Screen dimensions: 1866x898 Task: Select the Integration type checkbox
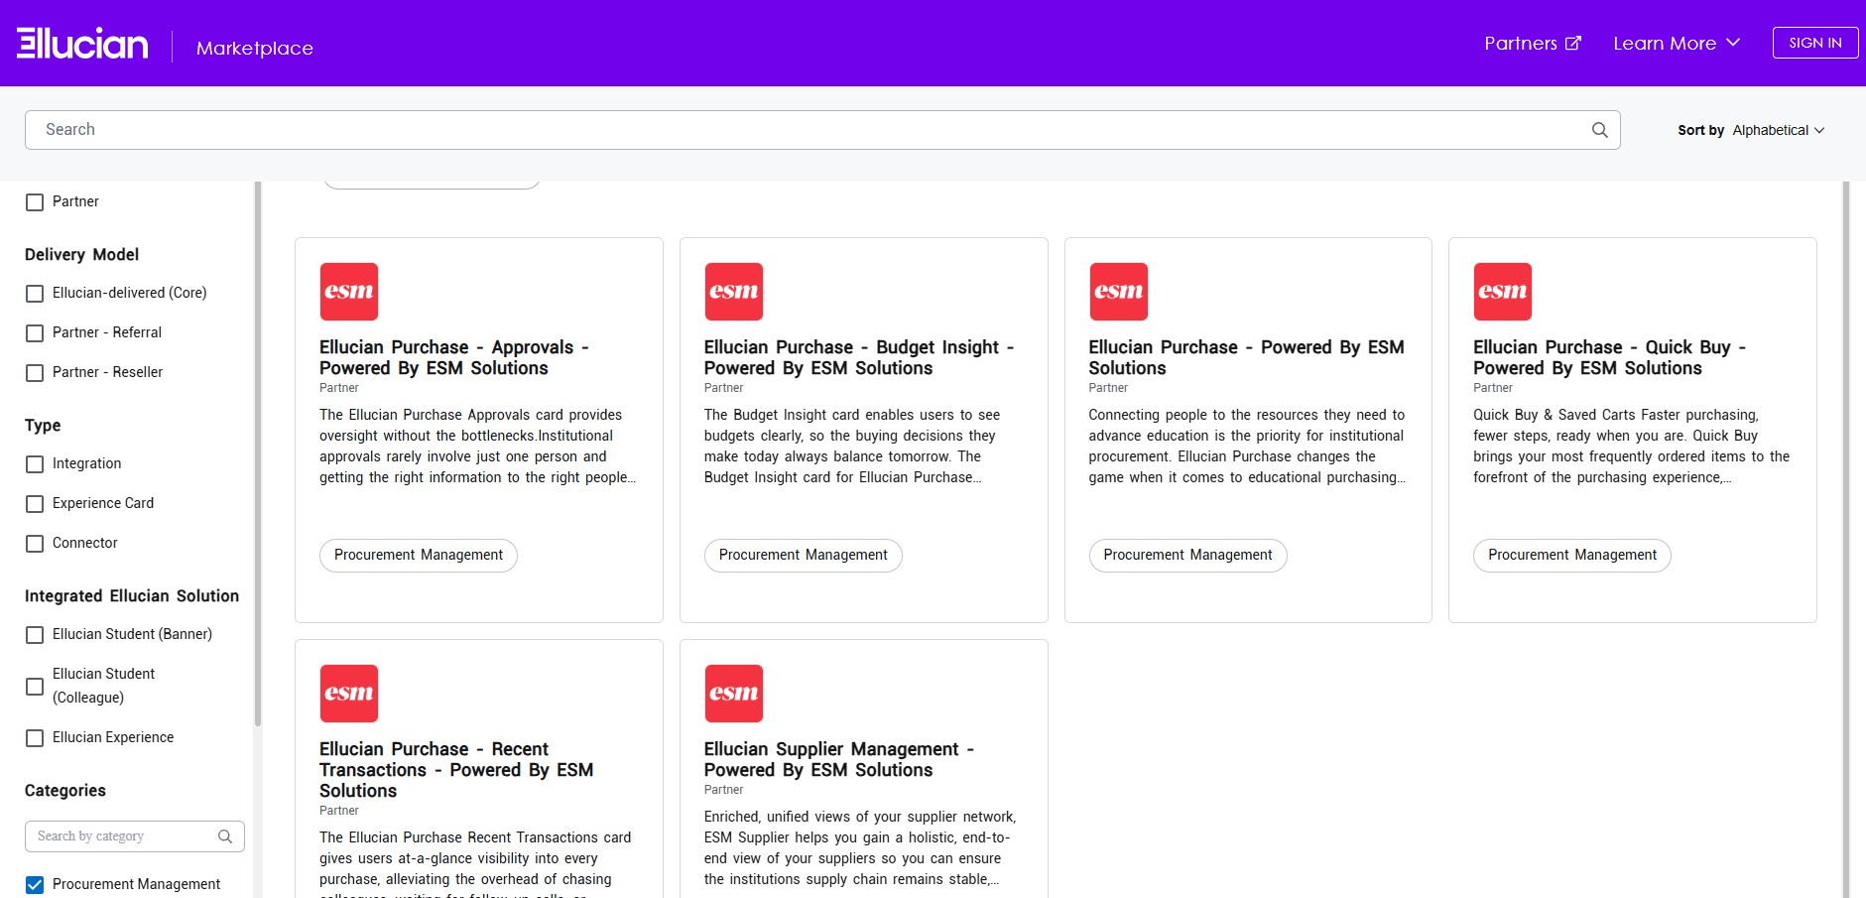(35, 464)
